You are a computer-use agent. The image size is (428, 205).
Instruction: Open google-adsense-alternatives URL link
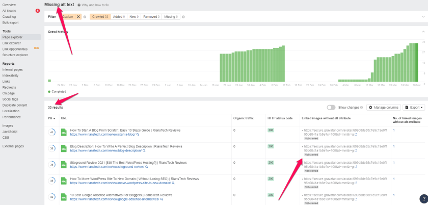click(115, 199)
